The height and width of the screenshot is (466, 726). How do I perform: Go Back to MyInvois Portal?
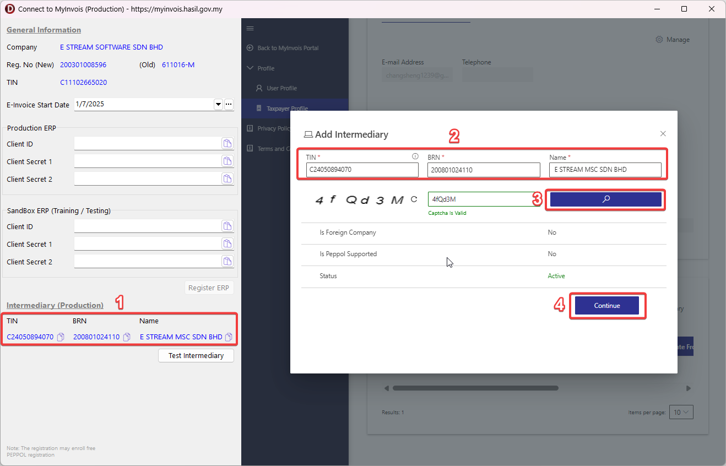[287, 48]
